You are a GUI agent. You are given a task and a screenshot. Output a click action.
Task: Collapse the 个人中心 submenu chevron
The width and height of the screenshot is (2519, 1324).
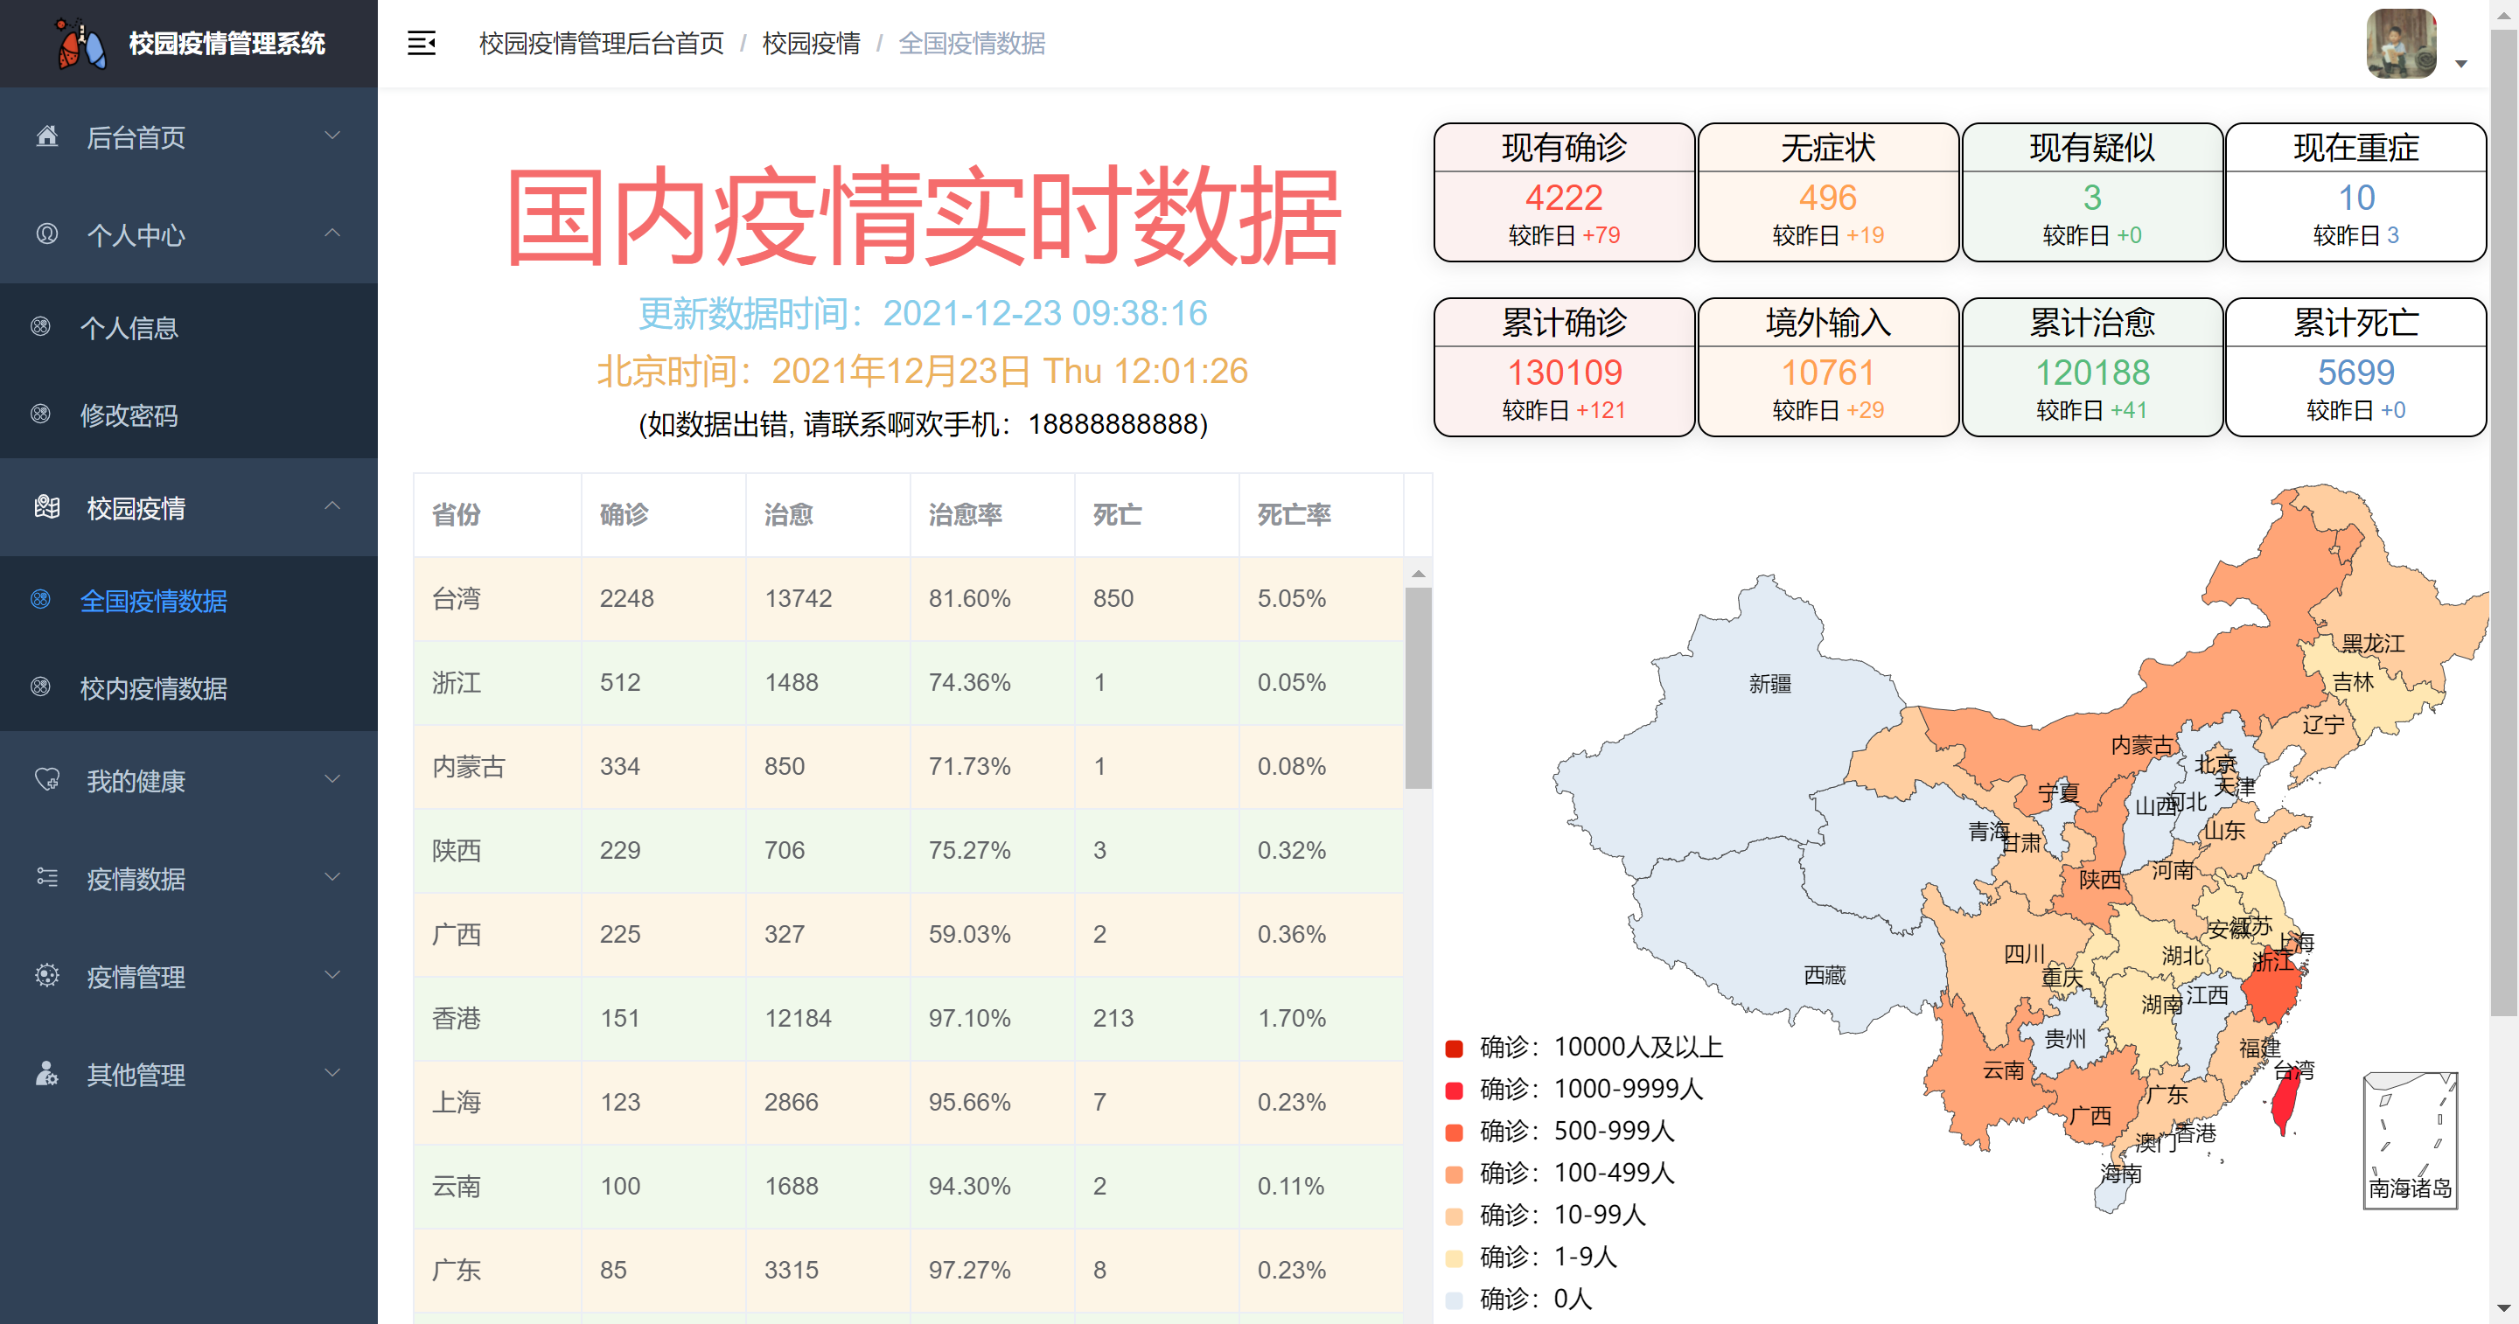coord(332,233)
